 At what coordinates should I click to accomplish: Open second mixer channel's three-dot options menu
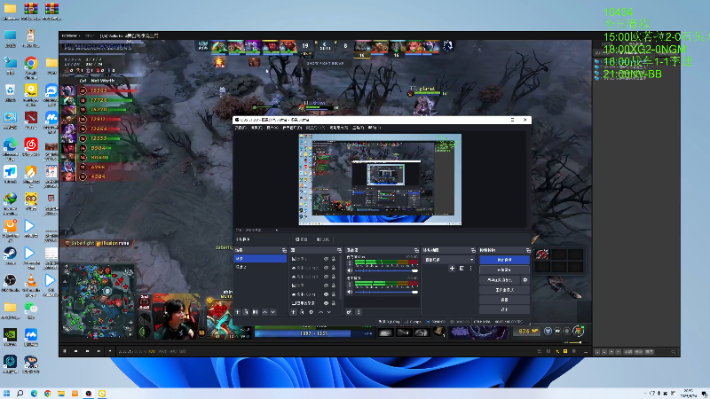coord(350,285)
